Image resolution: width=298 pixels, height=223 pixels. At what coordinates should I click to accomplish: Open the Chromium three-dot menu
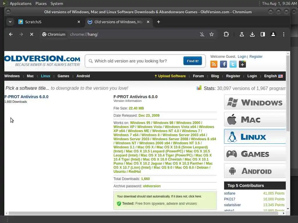pyautogui.click(x=283, y=34)
